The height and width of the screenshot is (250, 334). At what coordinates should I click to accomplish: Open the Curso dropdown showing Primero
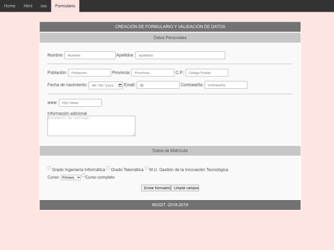coord(71,177)
